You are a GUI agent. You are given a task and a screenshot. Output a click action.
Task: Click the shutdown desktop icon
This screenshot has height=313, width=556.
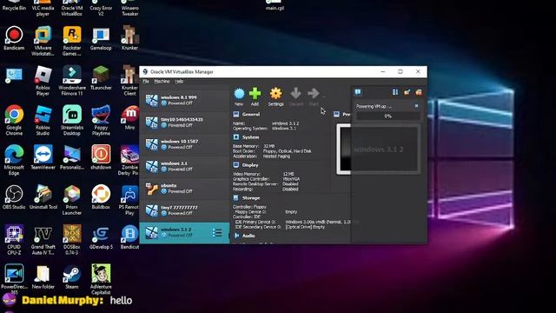coord(101,157)
